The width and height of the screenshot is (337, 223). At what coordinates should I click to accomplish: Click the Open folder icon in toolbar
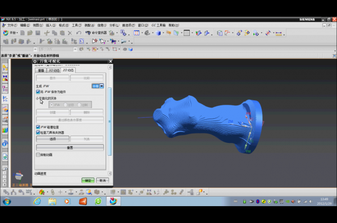pyautogui.click(x=30, y=33)
